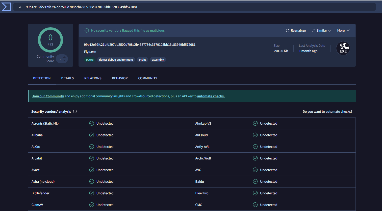Screen dimensions: 382x211
Task: Open the Relations tab
Action: tap(93, 78)
